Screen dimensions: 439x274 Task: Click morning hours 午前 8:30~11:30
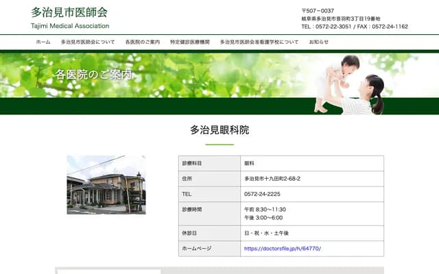265,210
